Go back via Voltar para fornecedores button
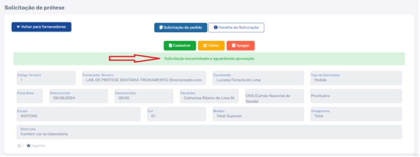 point(41,27)
